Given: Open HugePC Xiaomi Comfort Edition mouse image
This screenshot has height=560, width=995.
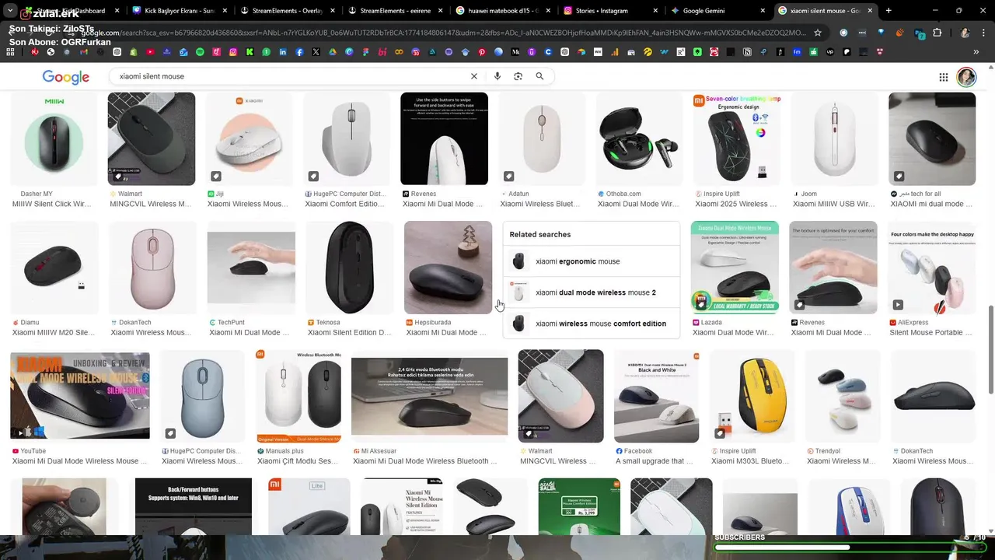Looking at the screenshot, I should 347,139.
